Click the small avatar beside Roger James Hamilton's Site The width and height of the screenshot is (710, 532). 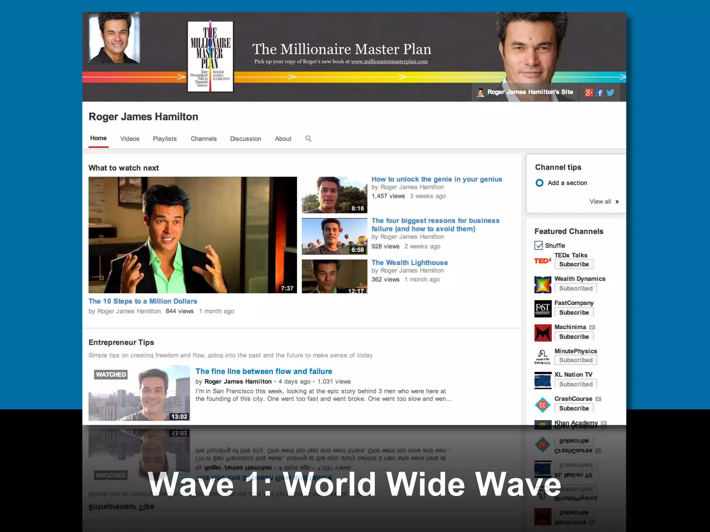point(480,92)
